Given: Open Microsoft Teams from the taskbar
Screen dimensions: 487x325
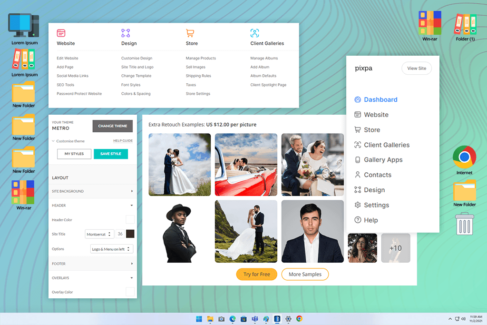Looking at the screenshot, I should tap(255, 319).
